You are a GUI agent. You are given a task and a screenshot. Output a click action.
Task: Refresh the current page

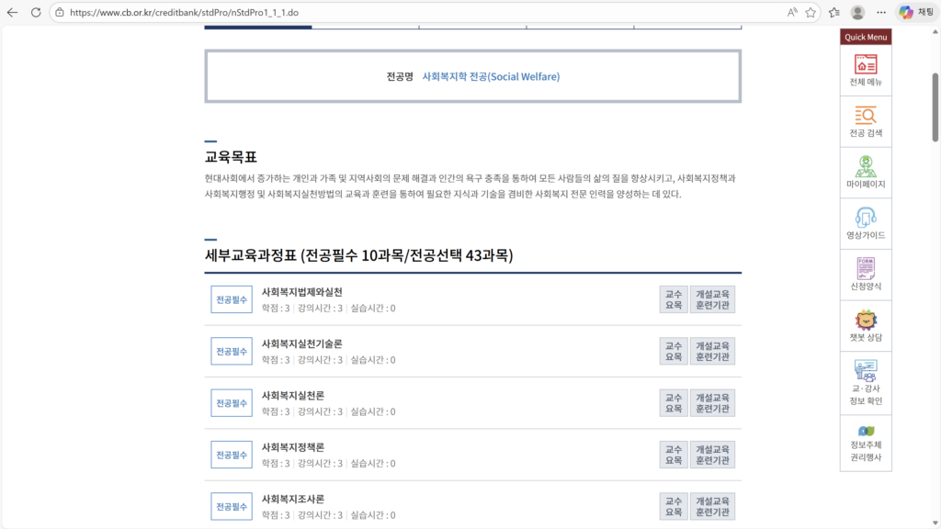click(35, 12)
